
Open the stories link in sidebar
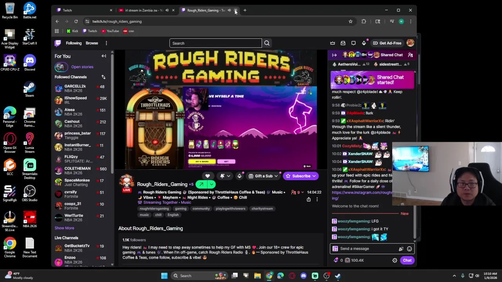coord(82,67)
